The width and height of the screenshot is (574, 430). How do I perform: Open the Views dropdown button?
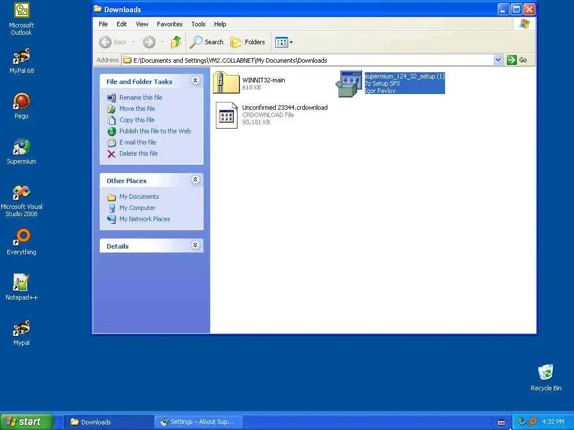[284, 42]
